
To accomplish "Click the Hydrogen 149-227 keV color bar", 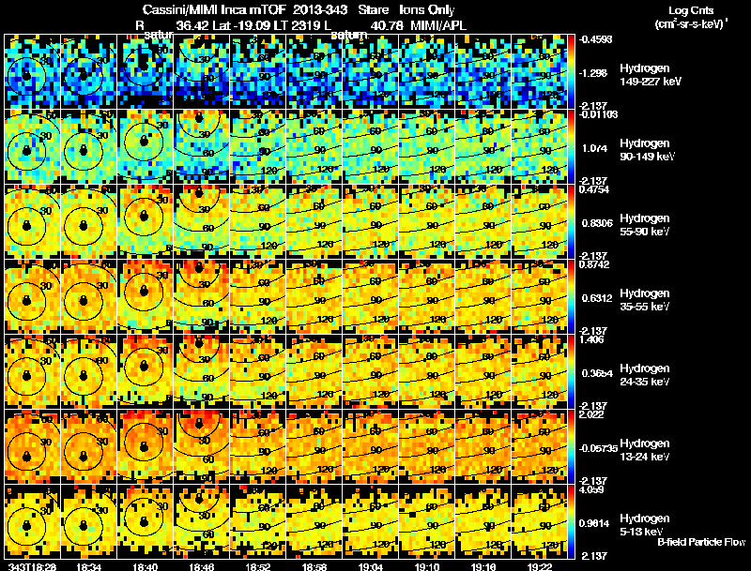I will (x=571, y=71).
